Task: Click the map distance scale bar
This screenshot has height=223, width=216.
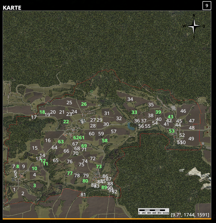Action: [154, 211]
